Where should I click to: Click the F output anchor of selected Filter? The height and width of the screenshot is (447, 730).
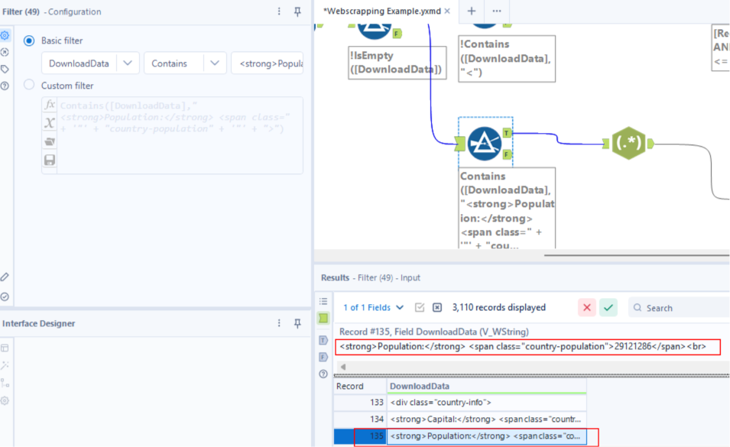click(x=507, y=154)
